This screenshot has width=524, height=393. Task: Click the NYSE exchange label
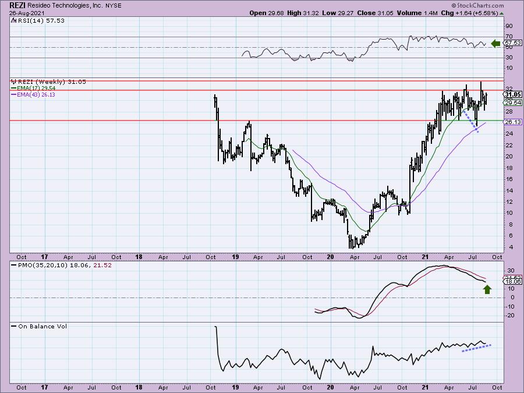click(115, 6)
